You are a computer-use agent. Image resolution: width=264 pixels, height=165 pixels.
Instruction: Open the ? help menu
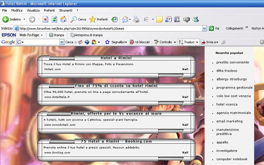coord(77,10)
